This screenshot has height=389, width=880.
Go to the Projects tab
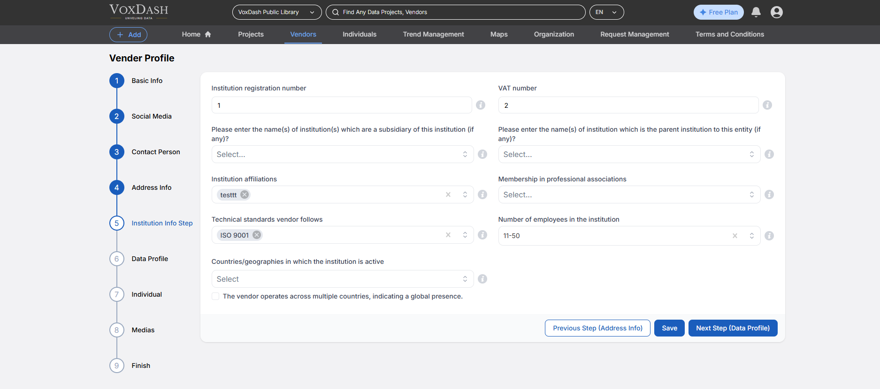(x=251, y=34)
